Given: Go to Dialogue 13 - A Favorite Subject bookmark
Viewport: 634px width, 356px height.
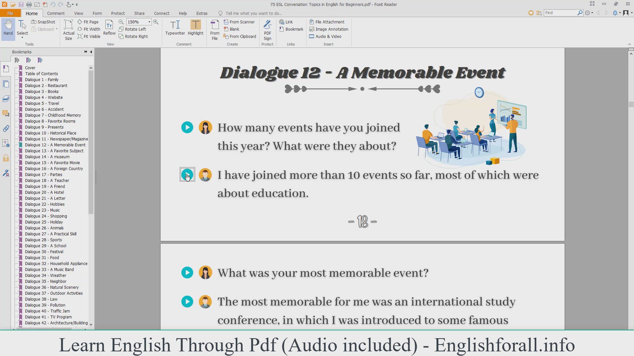Looking at the screenshot, I should (54, 151).
